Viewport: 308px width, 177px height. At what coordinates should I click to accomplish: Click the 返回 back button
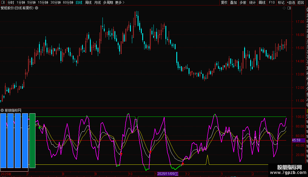tap(301, 2)
